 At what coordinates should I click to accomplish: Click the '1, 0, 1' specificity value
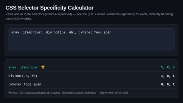pyautogui.click(x=168, y=76)
